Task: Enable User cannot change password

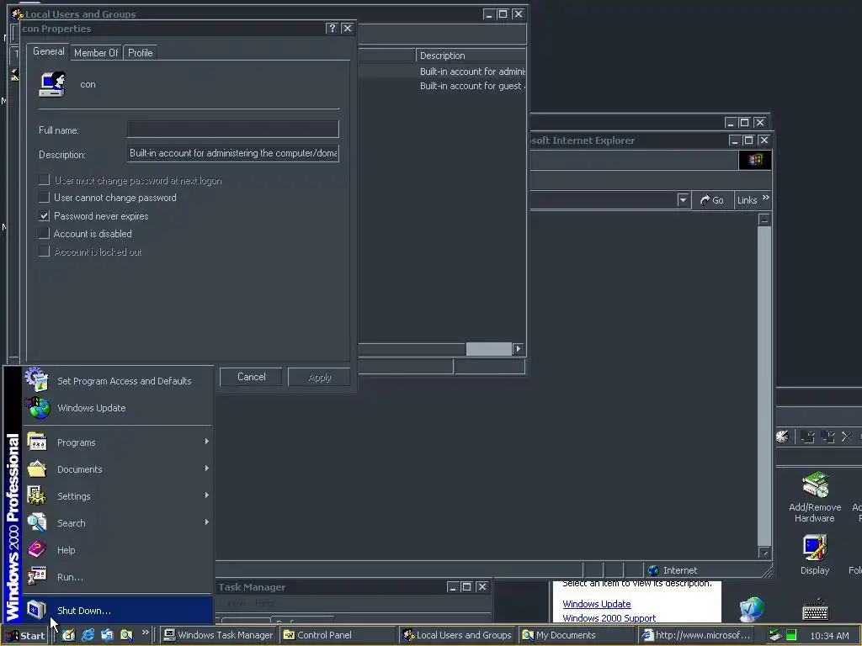Action: click(x=44, y=197)
